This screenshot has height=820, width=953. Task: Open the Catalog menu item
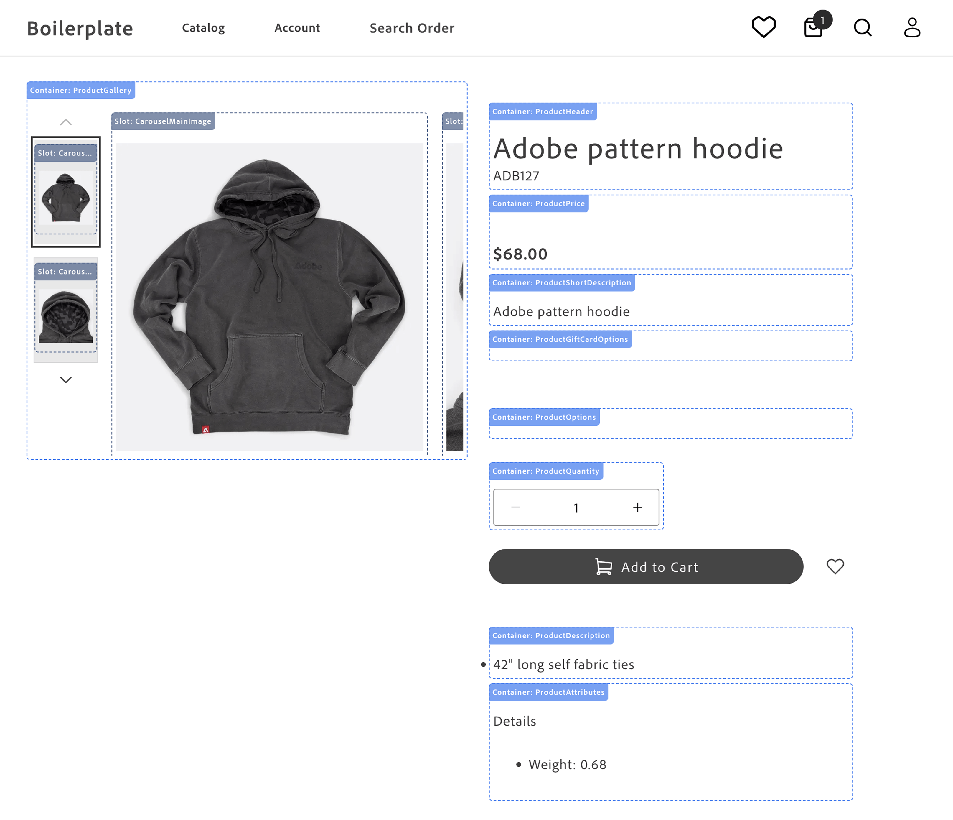coord(203,28)
